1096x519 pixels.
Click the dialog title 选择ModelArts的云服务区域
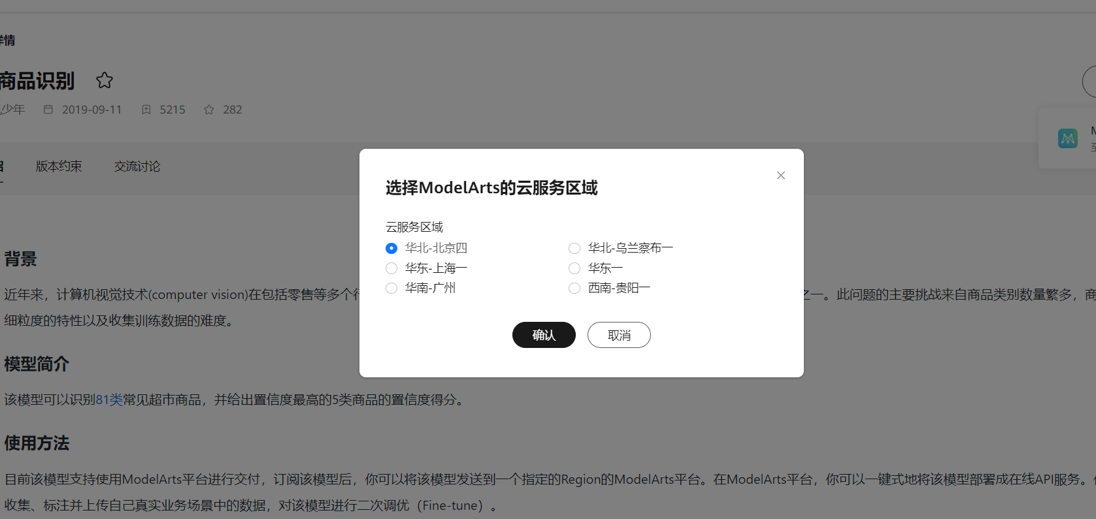coord(491,188)
